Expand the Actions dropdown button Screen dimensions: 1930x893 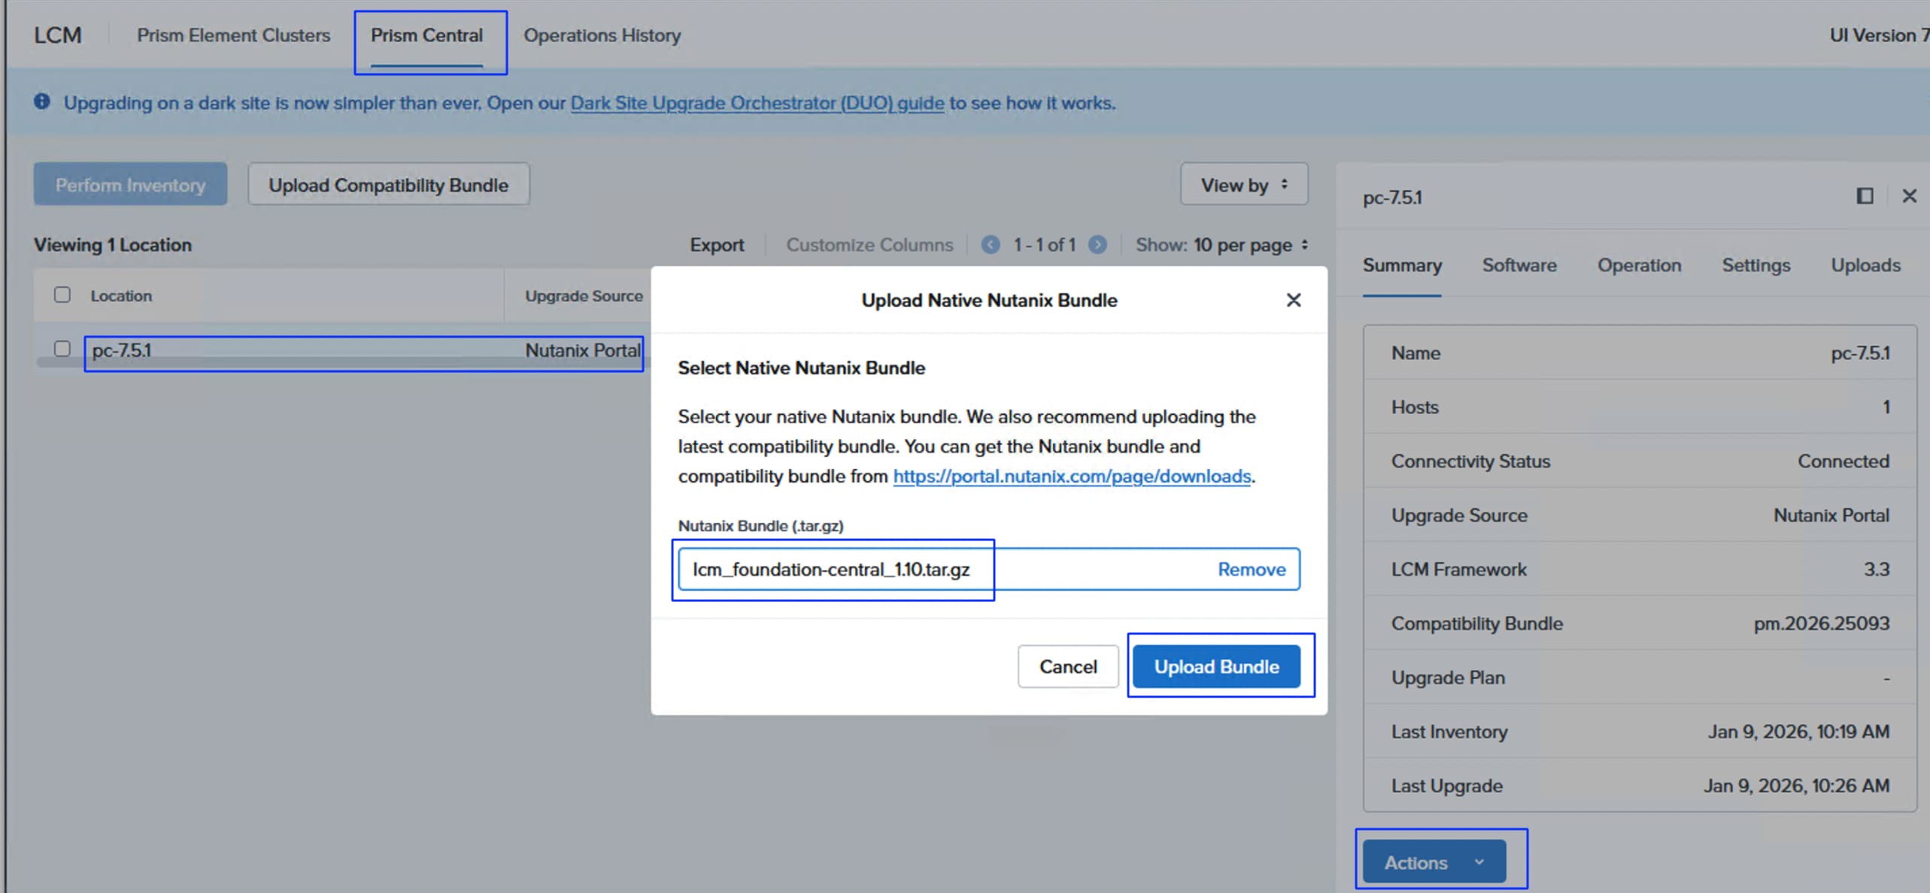(1434, 862)
